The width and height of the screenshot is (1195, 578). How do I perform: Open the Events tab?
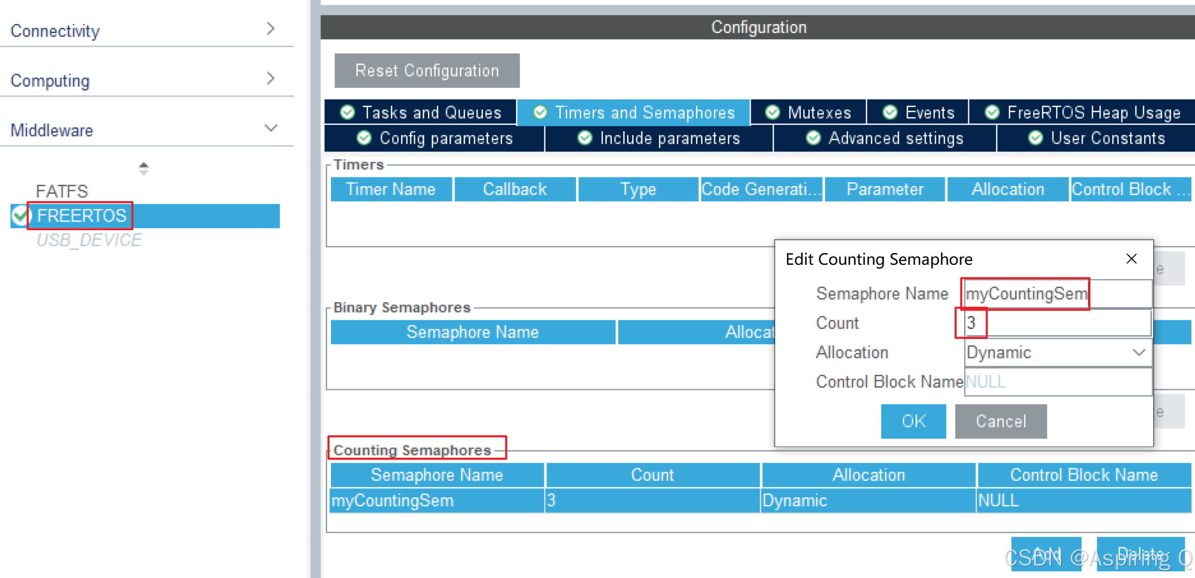coord(918,112)
